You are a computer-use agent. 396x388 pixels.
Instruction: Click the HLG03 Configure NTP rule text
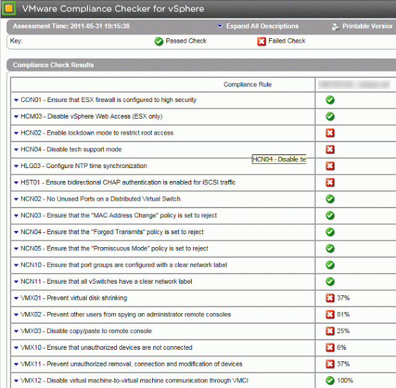[x=84, y=166]
